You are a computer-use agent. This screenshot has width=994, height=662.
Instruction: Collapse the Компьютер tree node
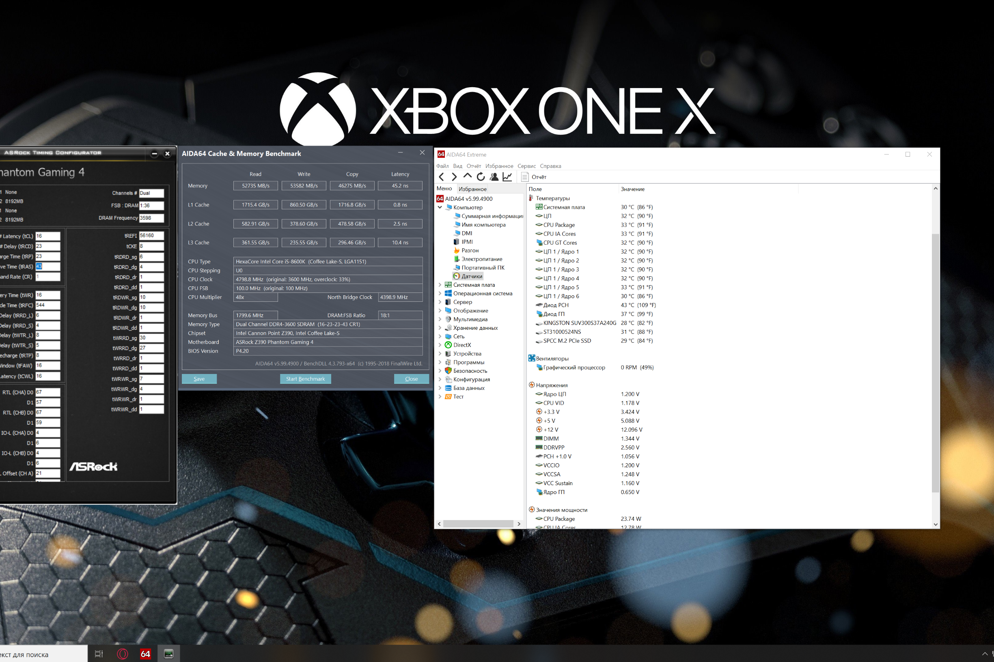pyautogui.click(x=440, y=207)
